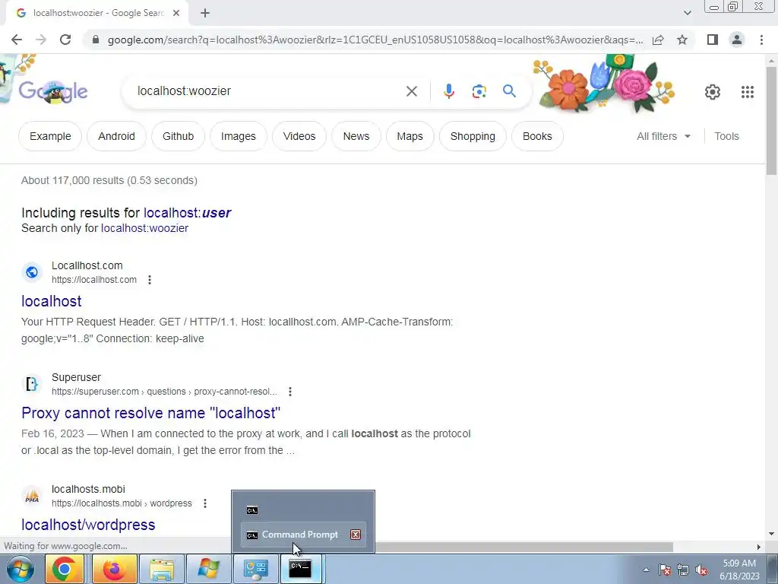The width and height of the screenshot is (778, 584).
Task: Close the localhost:woozier tab
Action: pyautogui.click(x=176, y=13)
